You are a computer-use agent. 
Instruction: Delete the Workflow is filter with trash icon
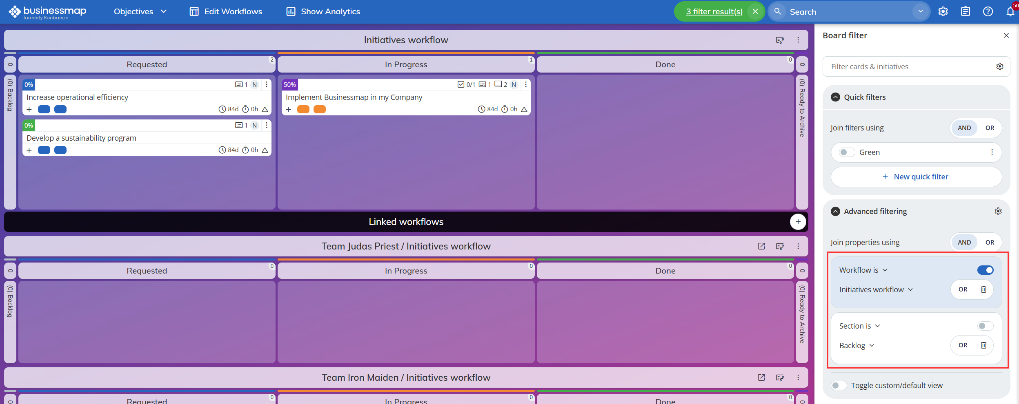click(983, 289)
